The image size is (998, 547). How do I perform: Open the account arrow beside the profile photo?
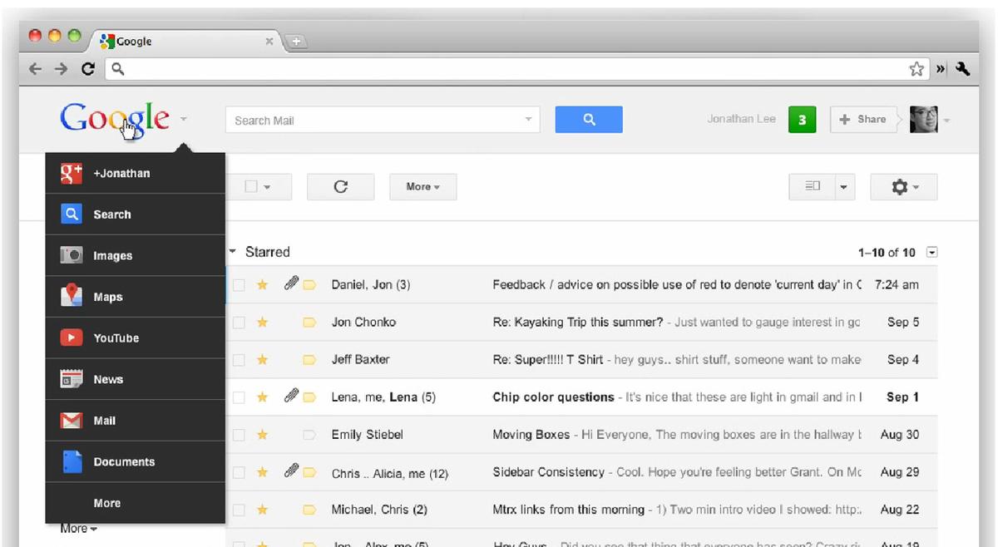pos(946,121)
